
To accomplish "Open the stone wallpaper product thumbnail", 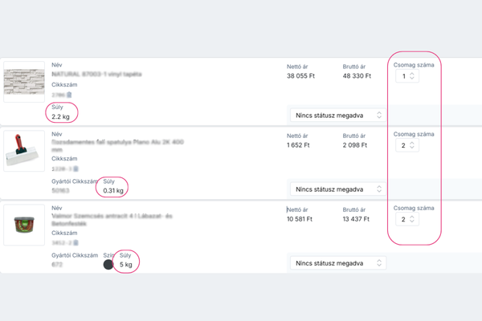I will (x=24, y=81).
